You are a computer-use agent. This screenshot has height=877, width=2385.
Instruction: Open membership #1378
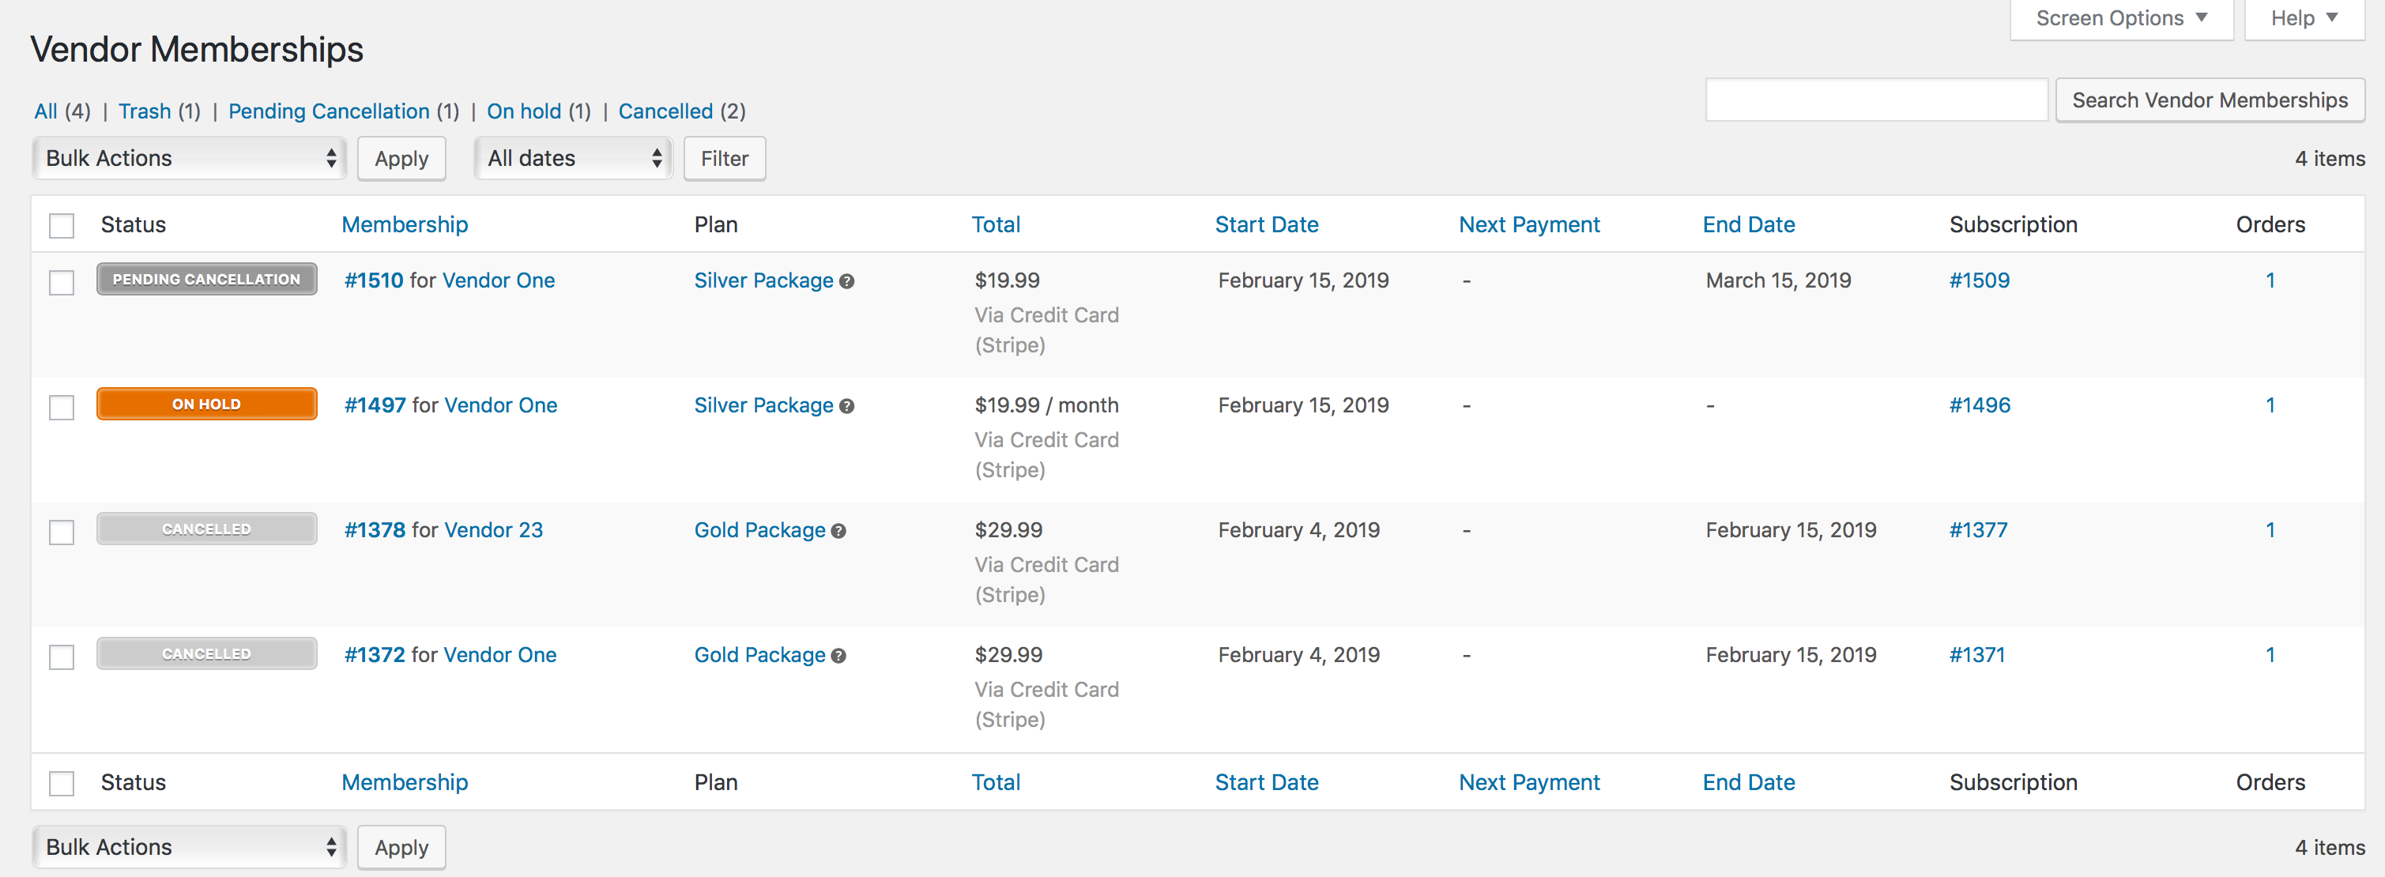pos(375,531)
